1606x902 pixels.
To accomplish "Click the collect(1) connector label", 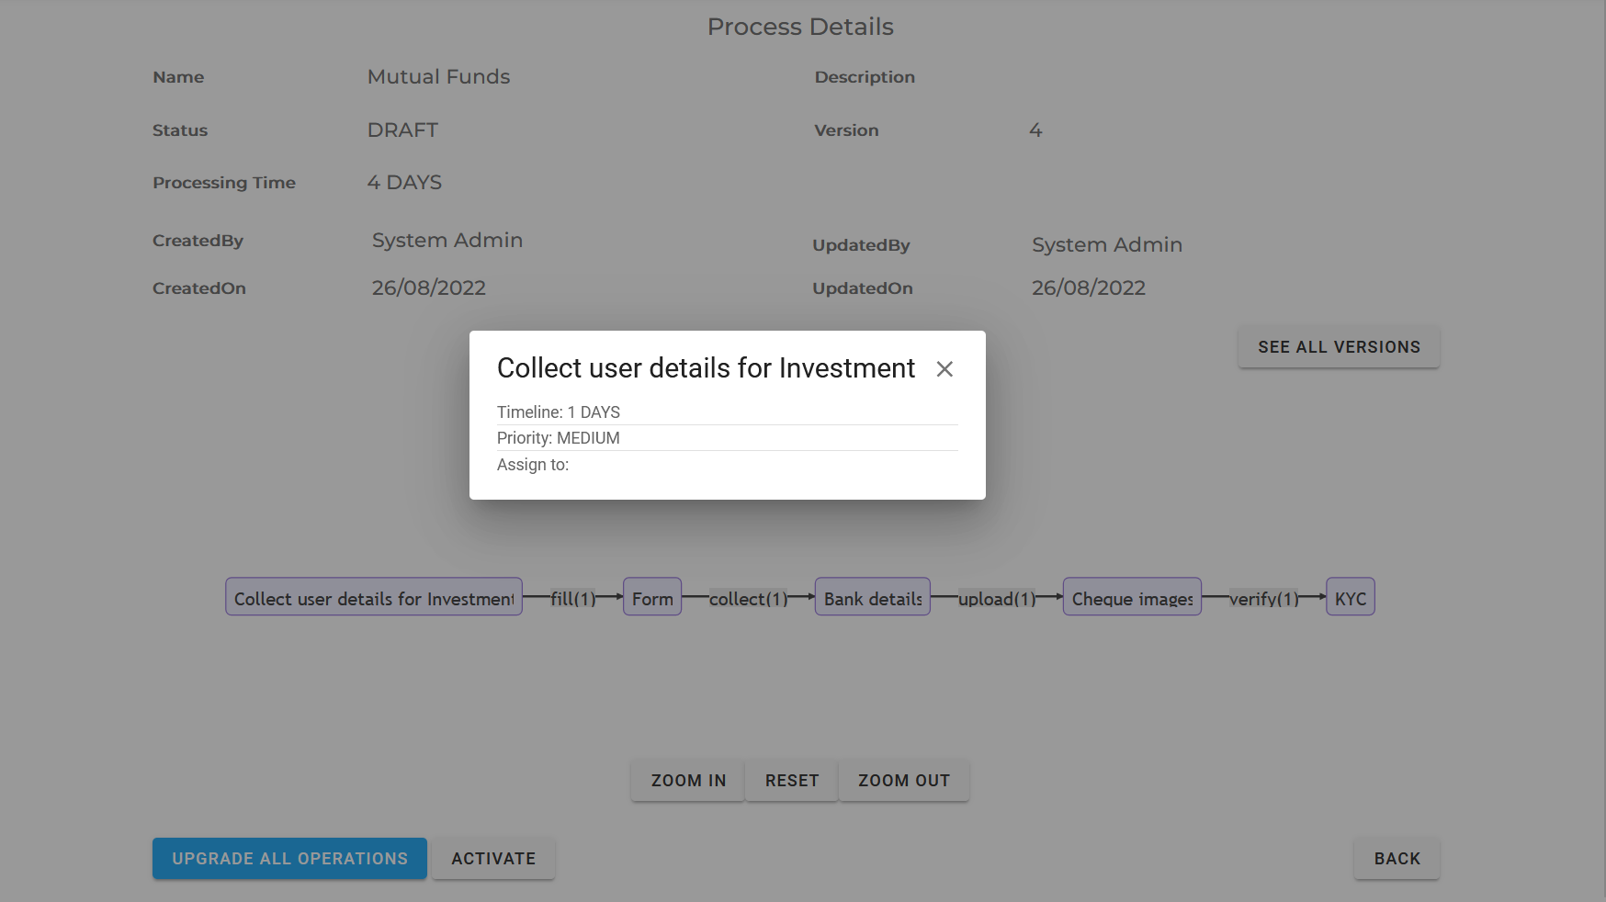I will (748, 599).
